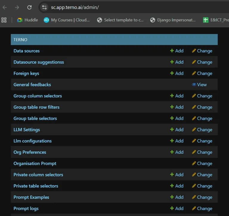
Task: Change Group column selectors
Action: coord(202,96)
